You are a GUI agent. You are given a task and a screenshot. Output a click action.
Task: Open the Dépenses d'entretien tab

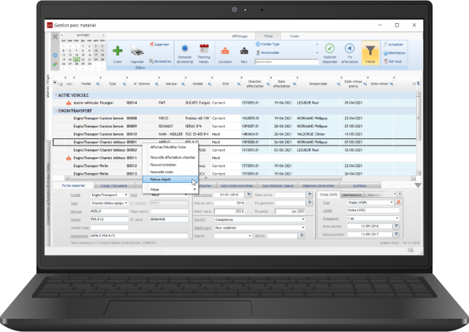coord(318,185)
